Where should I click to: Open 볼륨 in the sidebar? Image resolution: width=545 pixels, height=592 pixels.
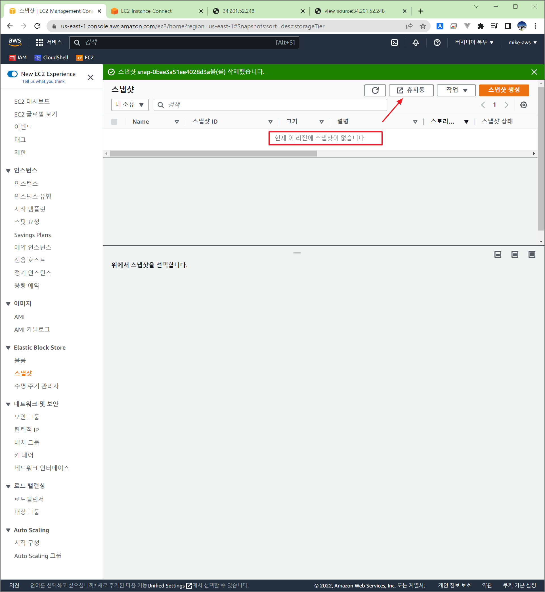tap(20, 360)
